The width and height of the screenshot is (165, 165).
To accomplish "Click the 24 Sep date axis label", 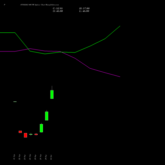I will point(30,157).
